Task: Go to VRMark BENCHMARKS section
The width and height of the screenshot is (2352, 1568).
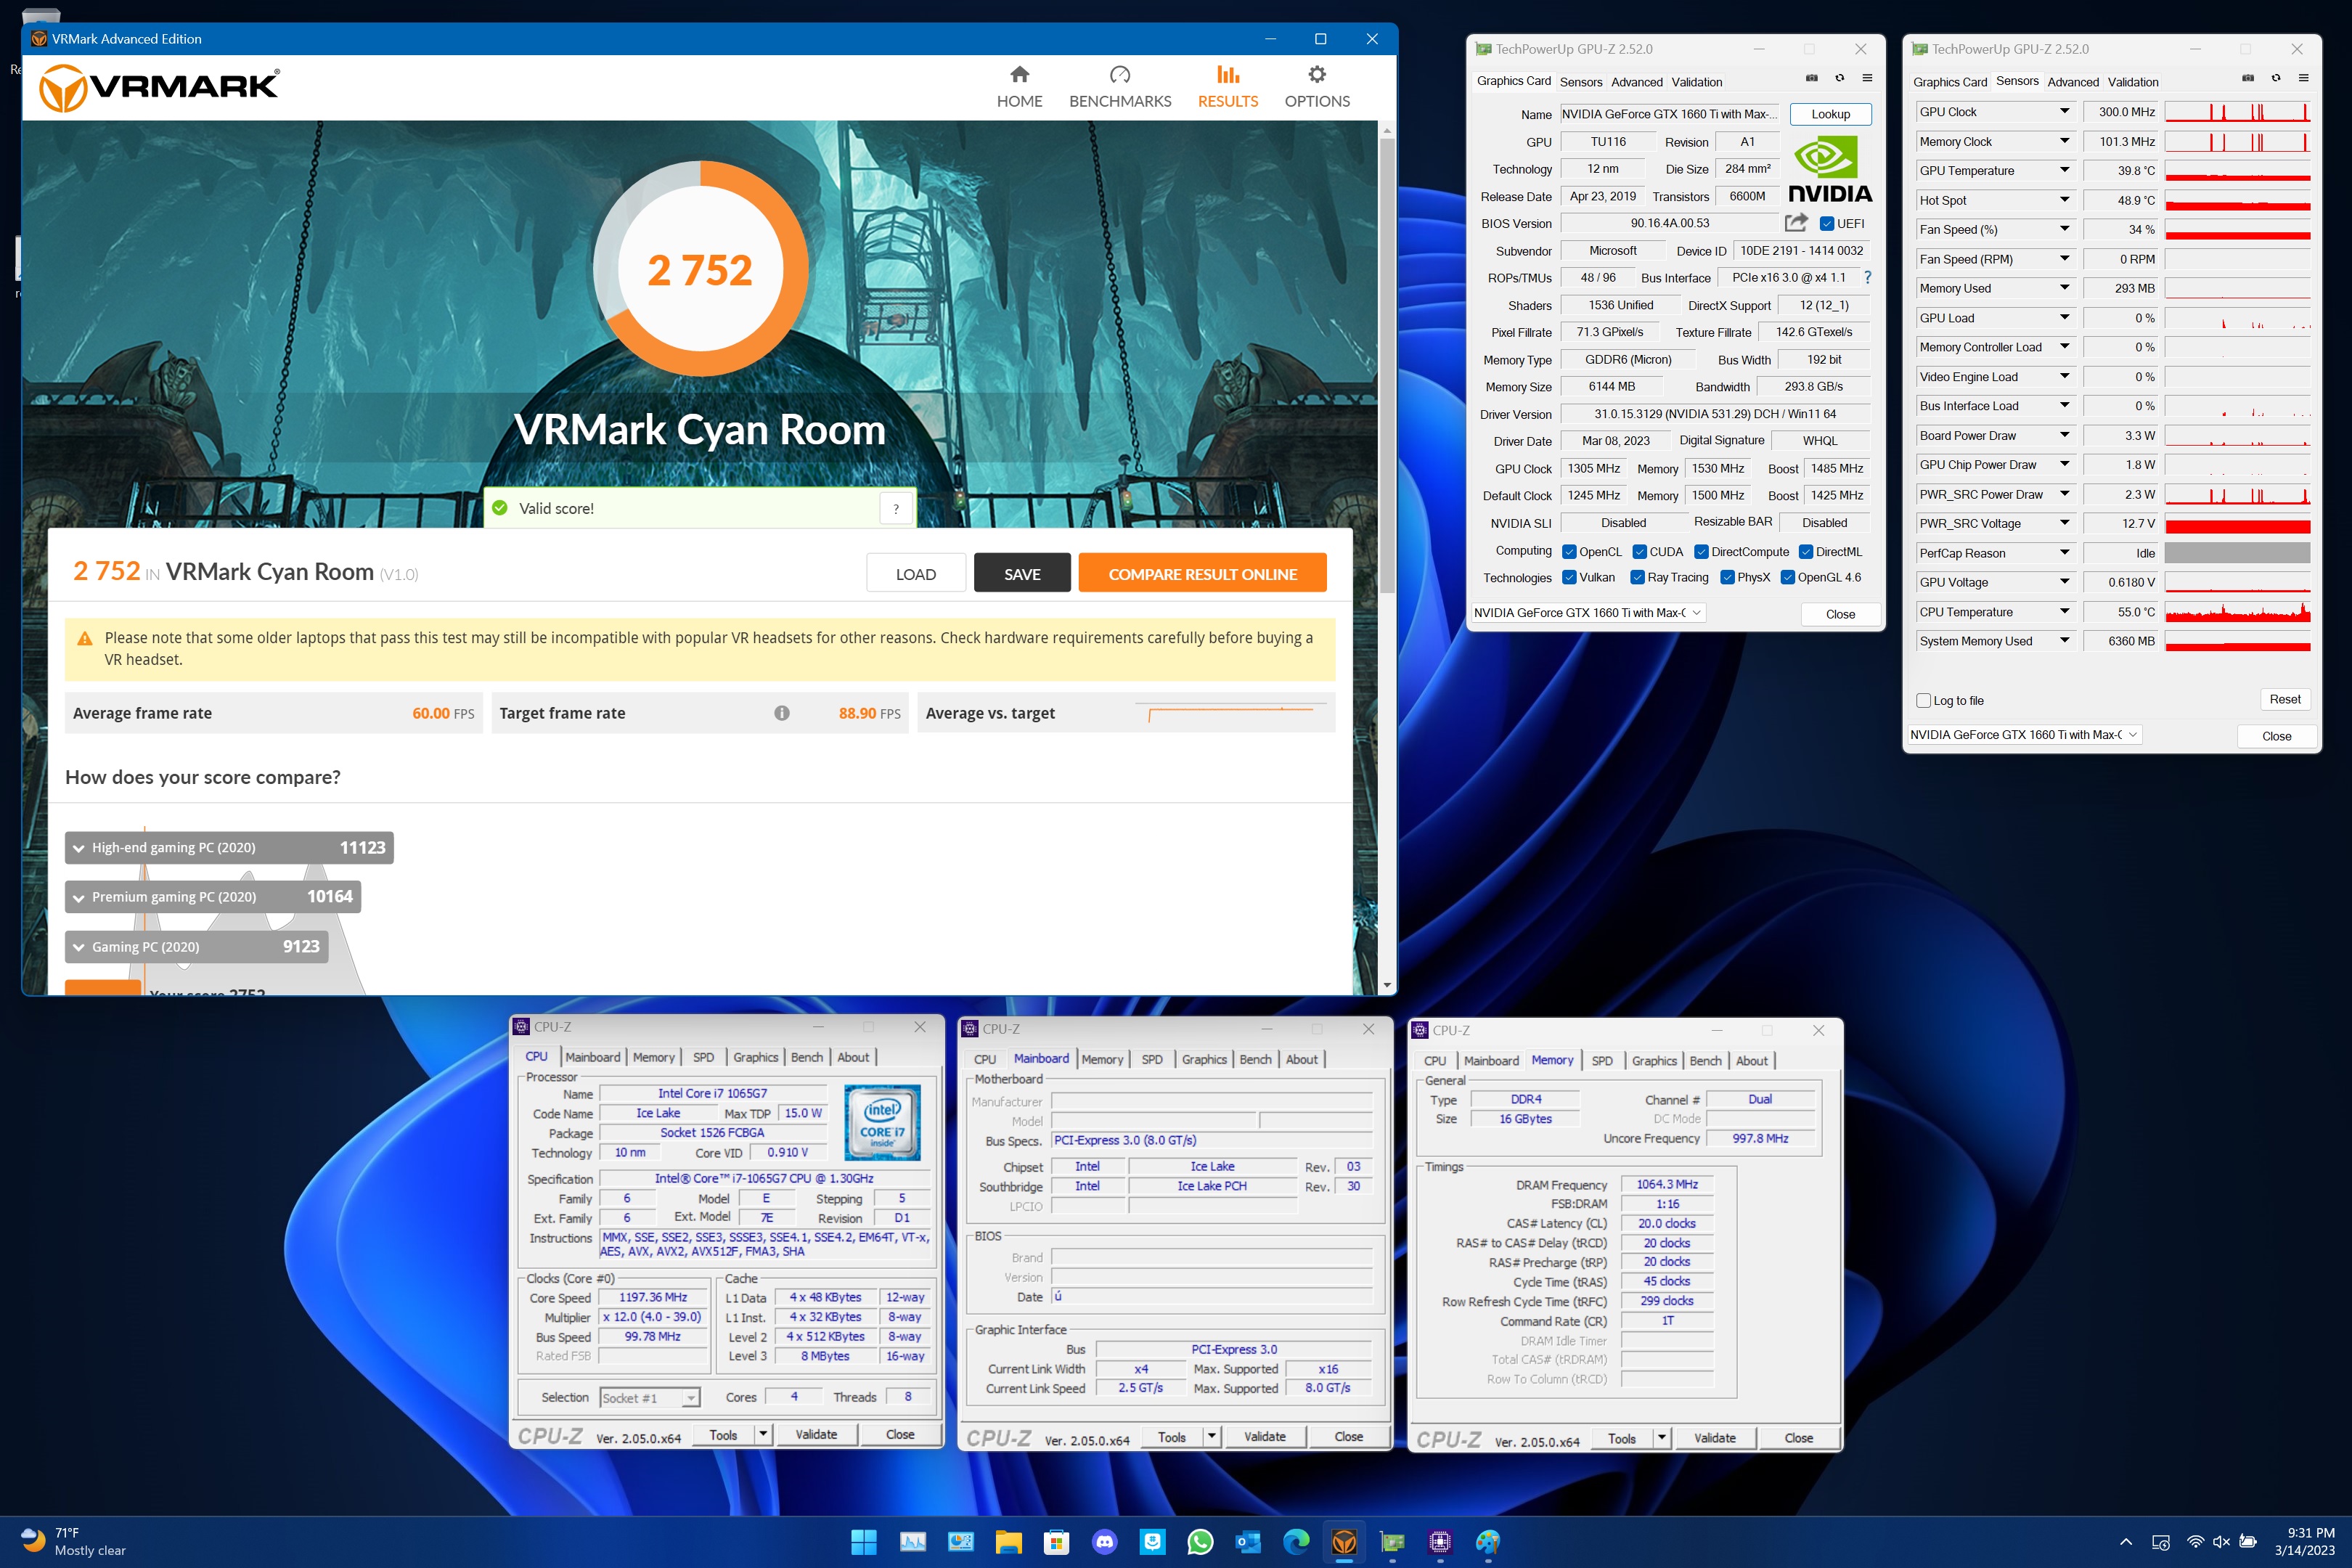Action: click(1120, 86)
